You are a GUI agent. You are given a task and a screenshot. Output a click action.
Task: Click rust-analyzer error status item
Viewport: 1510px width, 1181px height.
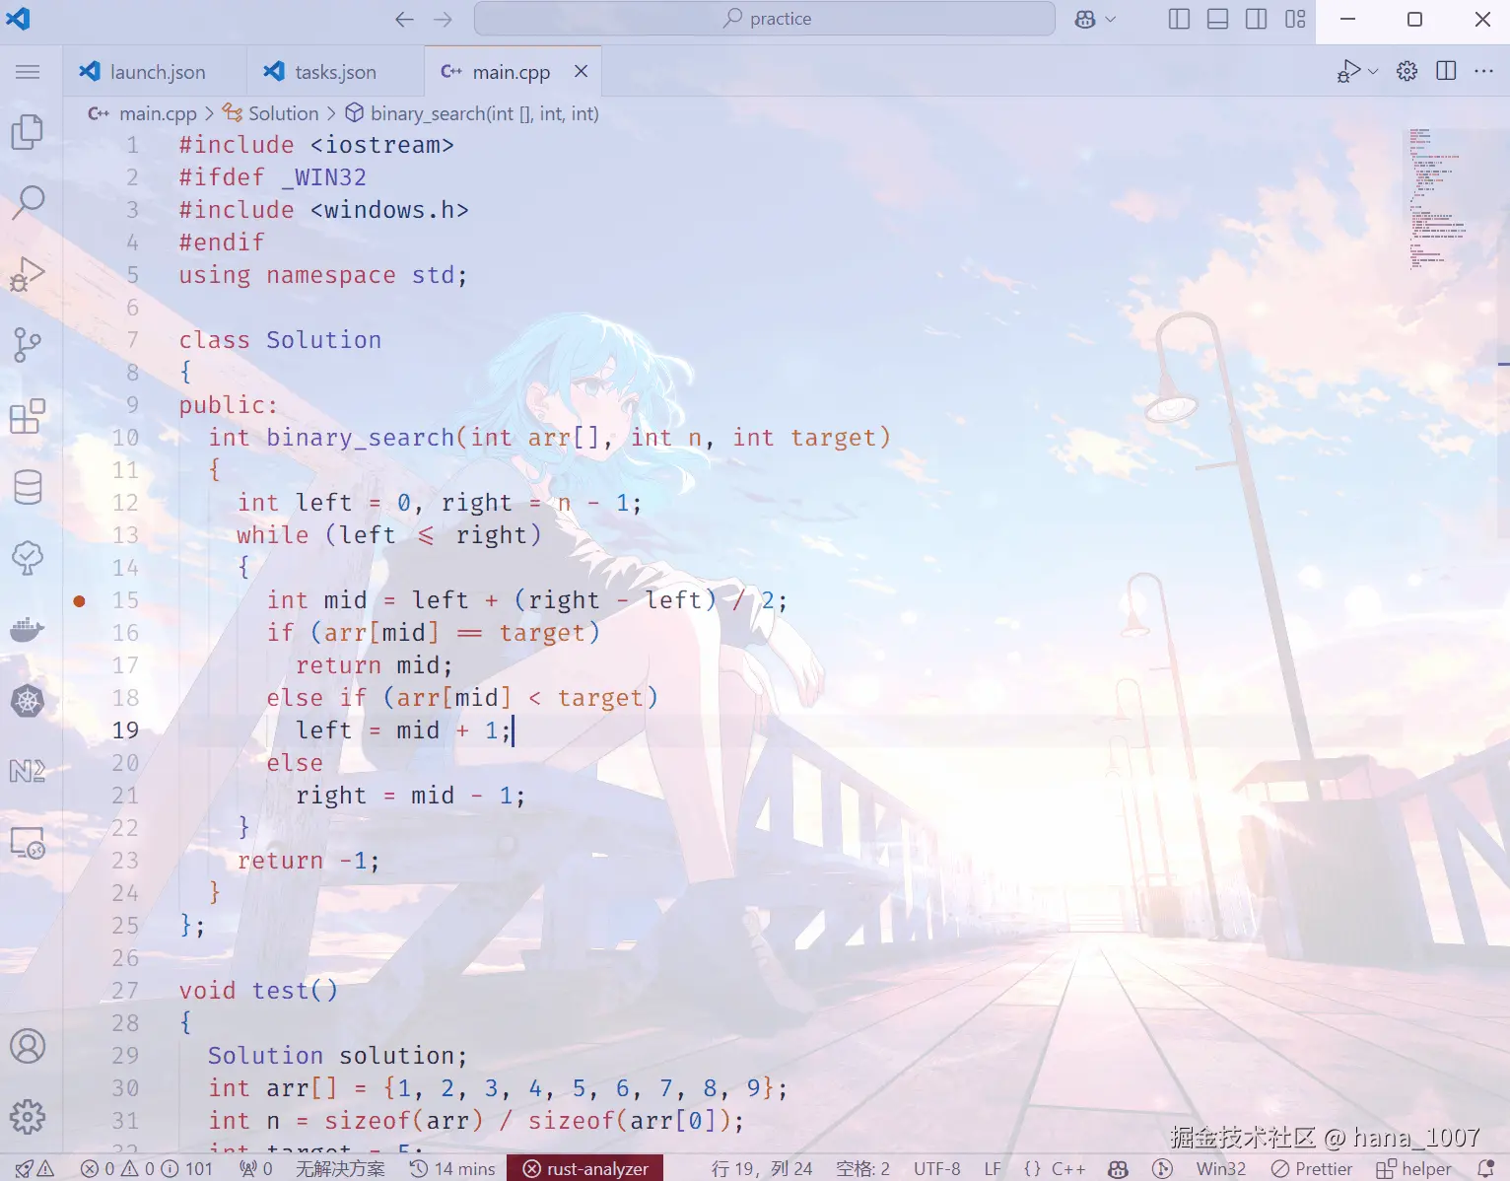coord(585,1168)
